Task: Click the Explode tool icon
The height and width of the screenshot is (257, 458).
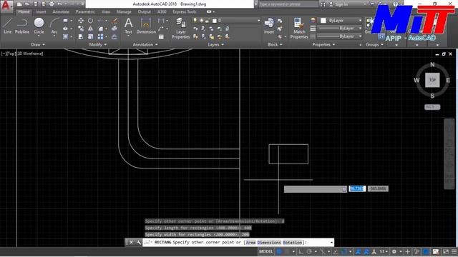Action: click(114, 29)
